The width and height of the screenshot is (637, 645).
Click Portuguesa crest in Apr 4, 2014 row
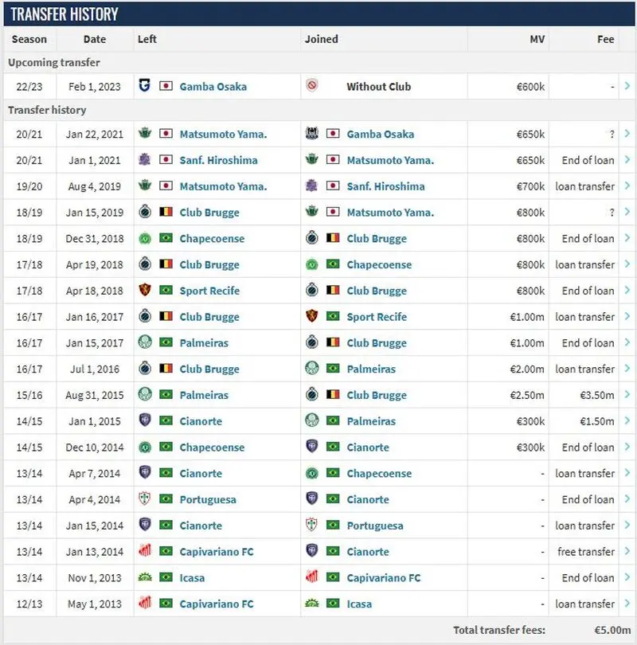coord(144,498)
